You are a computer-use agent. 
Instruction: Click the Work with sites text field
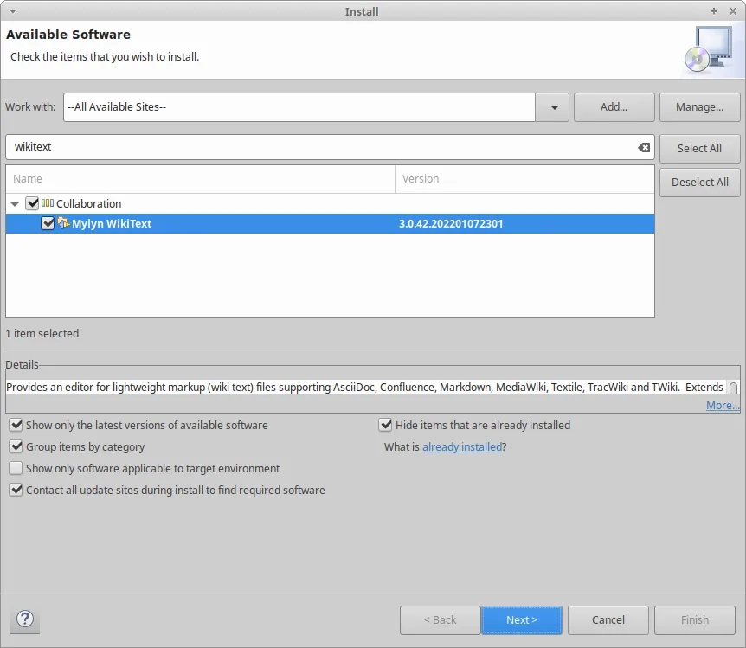(299, 107)
